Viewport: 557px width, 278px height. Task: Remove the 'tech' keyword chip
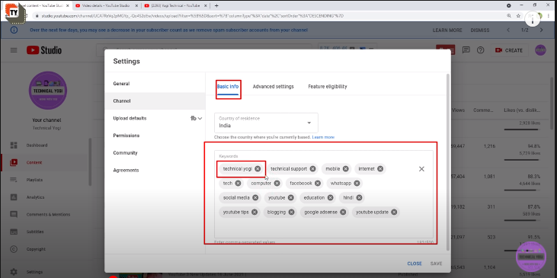point(238,184)
